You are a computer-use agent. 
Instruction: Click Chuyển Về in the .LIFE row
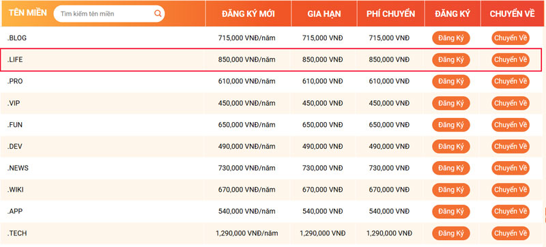(x=511, y=60)
